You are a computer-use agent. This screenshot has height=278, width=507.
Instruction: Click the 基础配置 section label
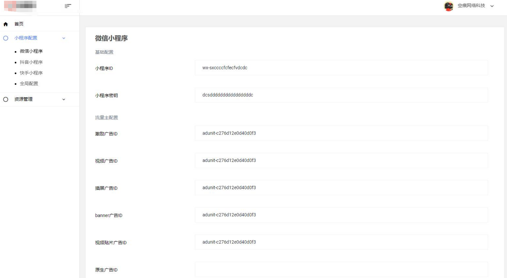(104, 52)
